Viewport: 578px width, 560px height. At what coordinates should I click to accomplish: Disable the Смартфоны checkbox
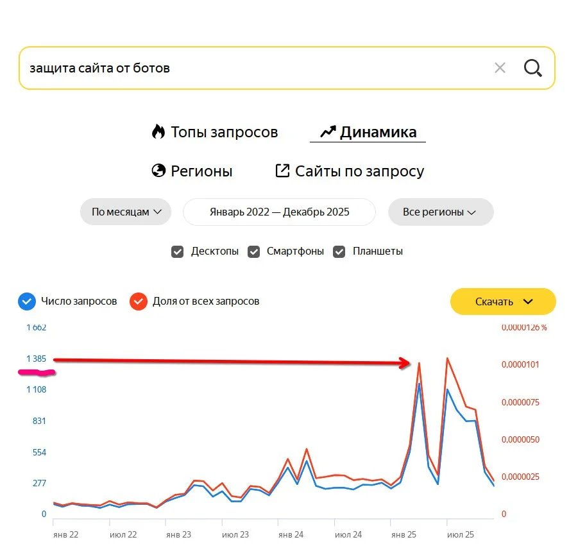[x=253, y=251]
